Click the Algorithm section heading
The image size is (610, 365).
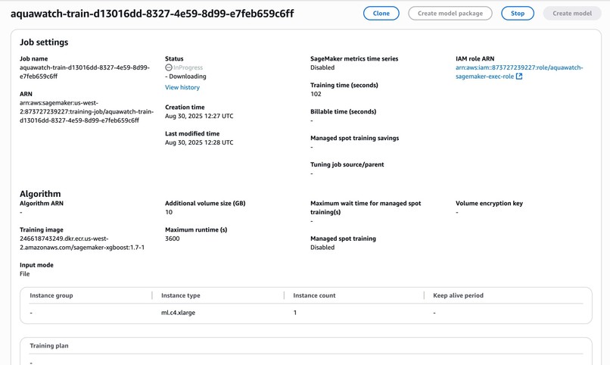point(40,193)
